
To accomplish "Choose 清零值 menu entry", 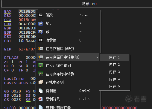I will coord(68,40).
